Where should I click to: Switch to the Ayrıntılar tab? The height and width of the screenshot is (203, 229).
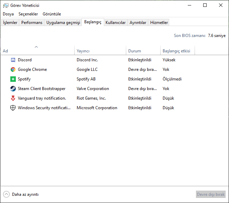(x=138, y=23)
